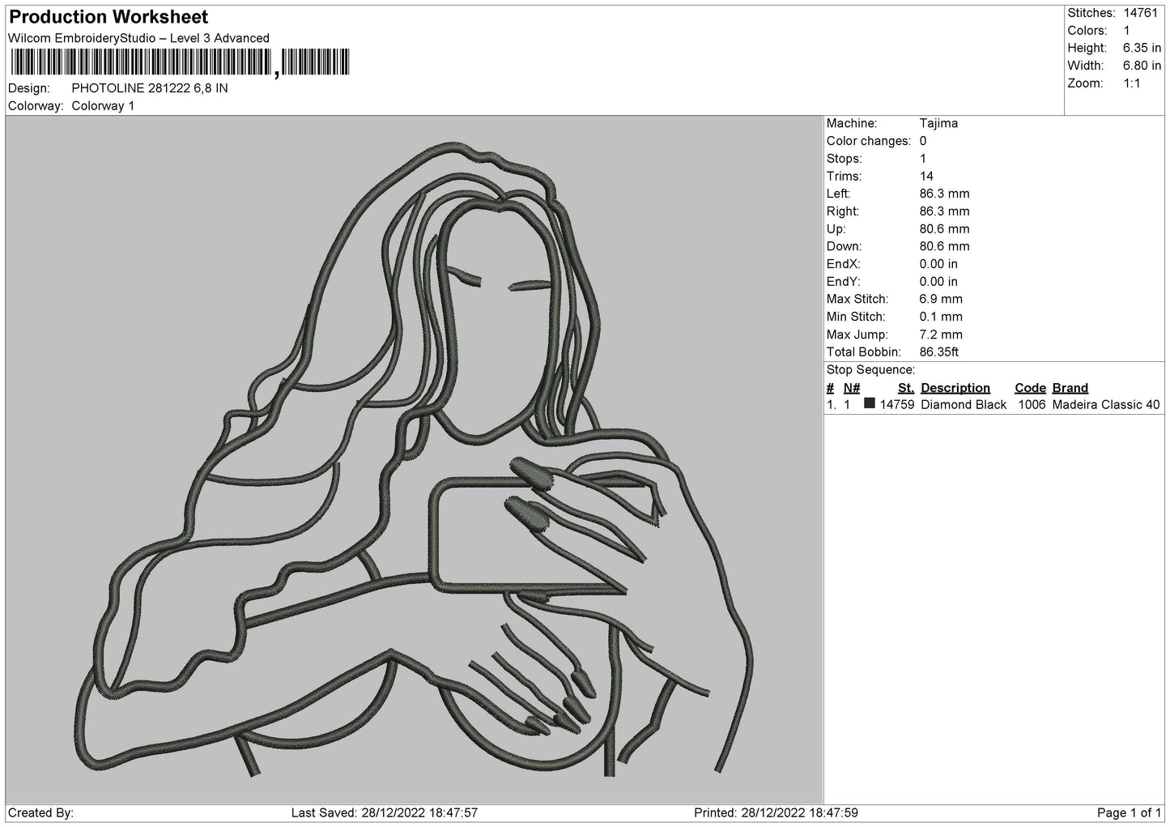The height and width of the screenshot is (827, 1170).
Task: Click the Max Stitch value 6.9 mm
Action: coord(941,300)
